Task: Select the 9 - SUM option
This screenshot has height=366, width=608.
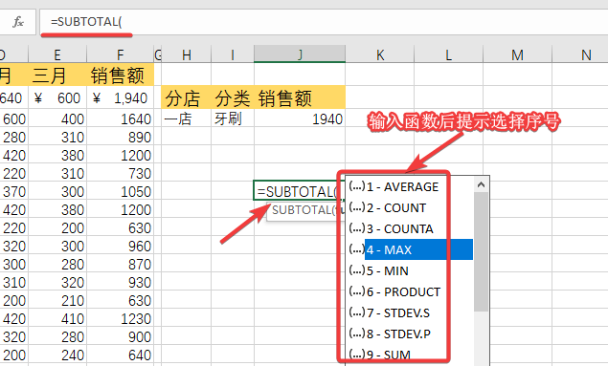Action: [x=410, y=354]
